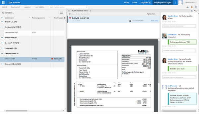The height and width of the screenshot is (124, 199).
Task: Click the Feed label in the header
Action: [195, 11]
